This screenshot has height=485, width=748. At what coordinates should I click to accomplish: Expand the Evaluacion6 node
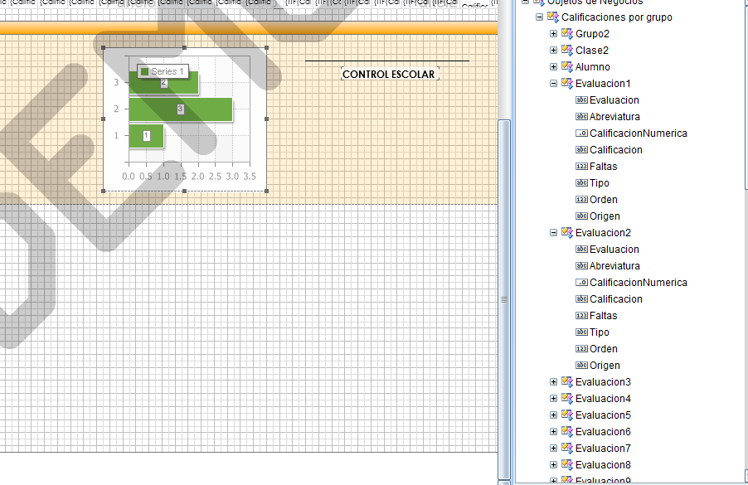tap(553, 432)
